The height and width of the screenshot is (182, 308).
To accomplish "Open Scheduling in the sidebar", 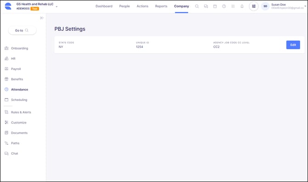I will [19, 100].
